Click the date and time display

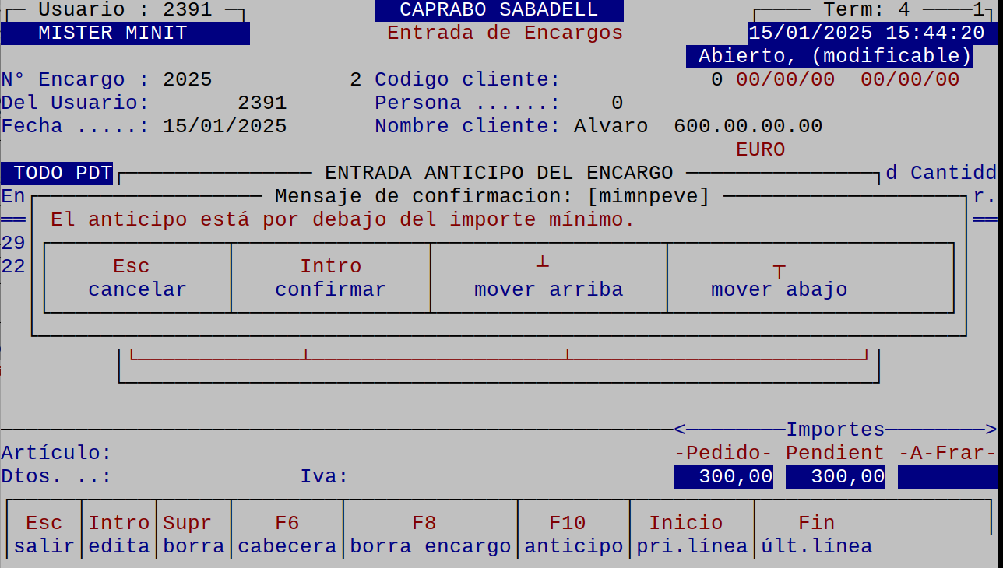pos(866,33)
